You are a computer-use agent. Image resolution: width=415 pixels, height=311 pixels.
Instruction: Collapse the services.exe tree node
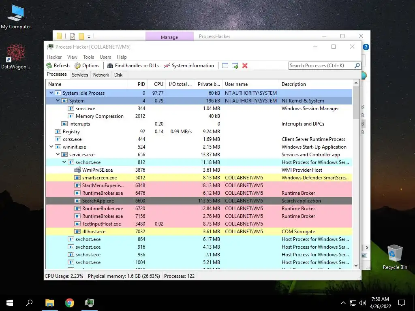click(x=58, y=154)
